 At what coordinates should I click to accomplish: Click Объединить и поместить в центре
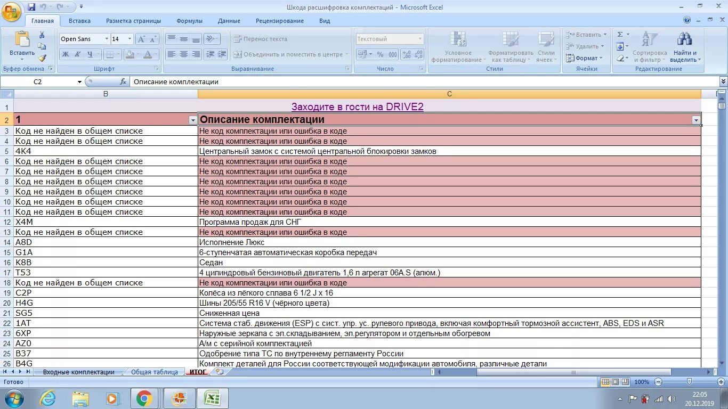(290, 54)
